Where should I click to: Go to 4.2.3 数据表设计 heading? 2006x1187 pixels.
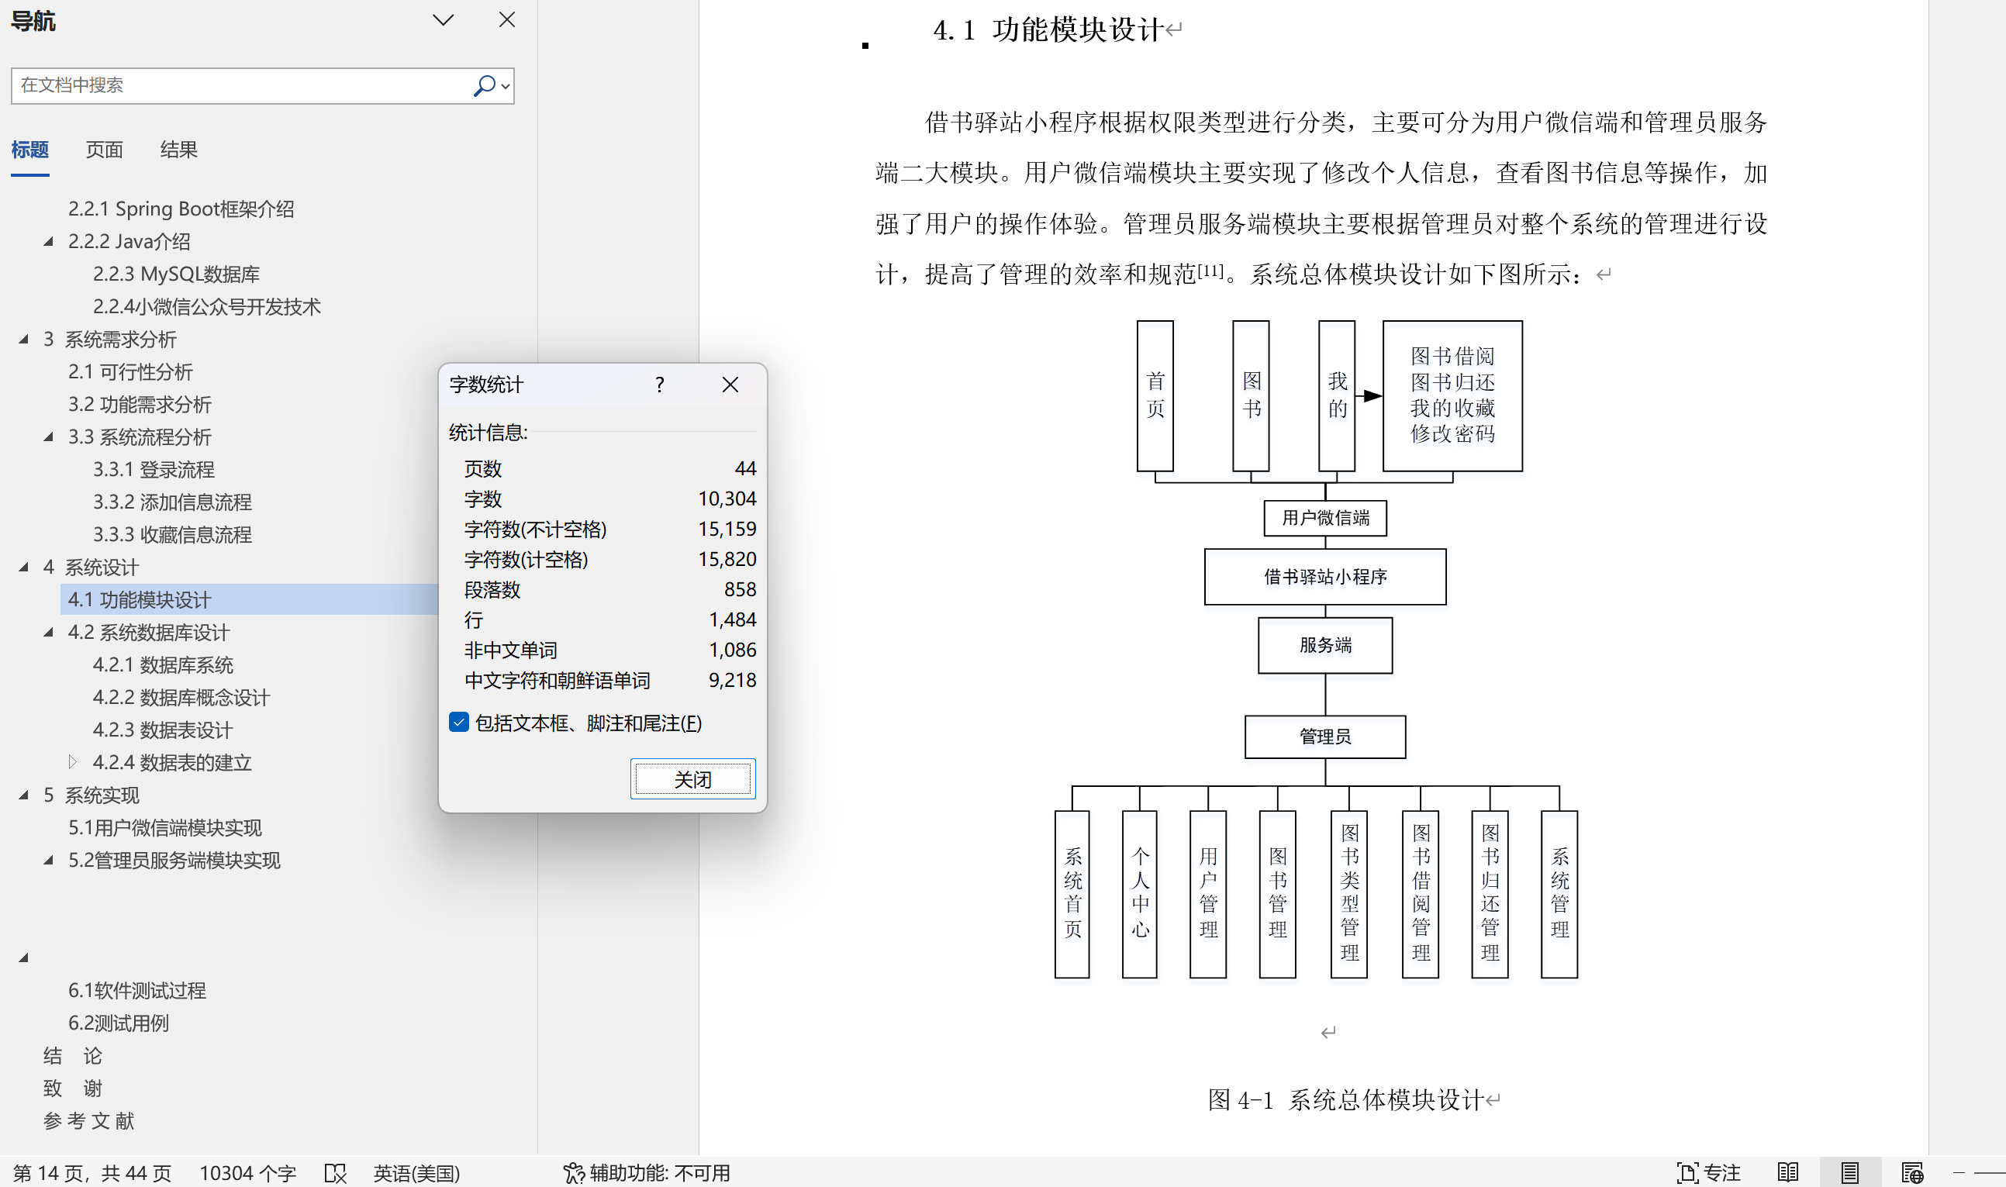(x=162, y=730)
